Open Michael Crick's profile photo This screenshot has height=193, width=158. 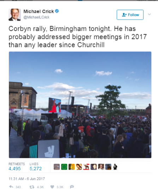(14, 15)
